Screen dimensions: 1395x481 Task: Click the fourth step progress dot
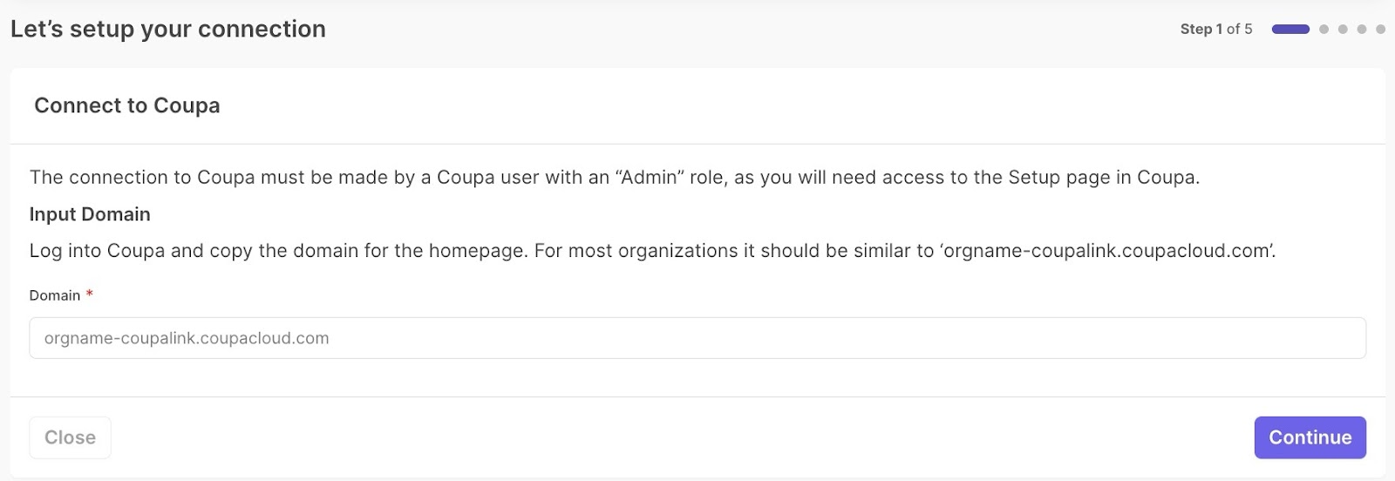pyautogui.click(x=1362, y=29)
